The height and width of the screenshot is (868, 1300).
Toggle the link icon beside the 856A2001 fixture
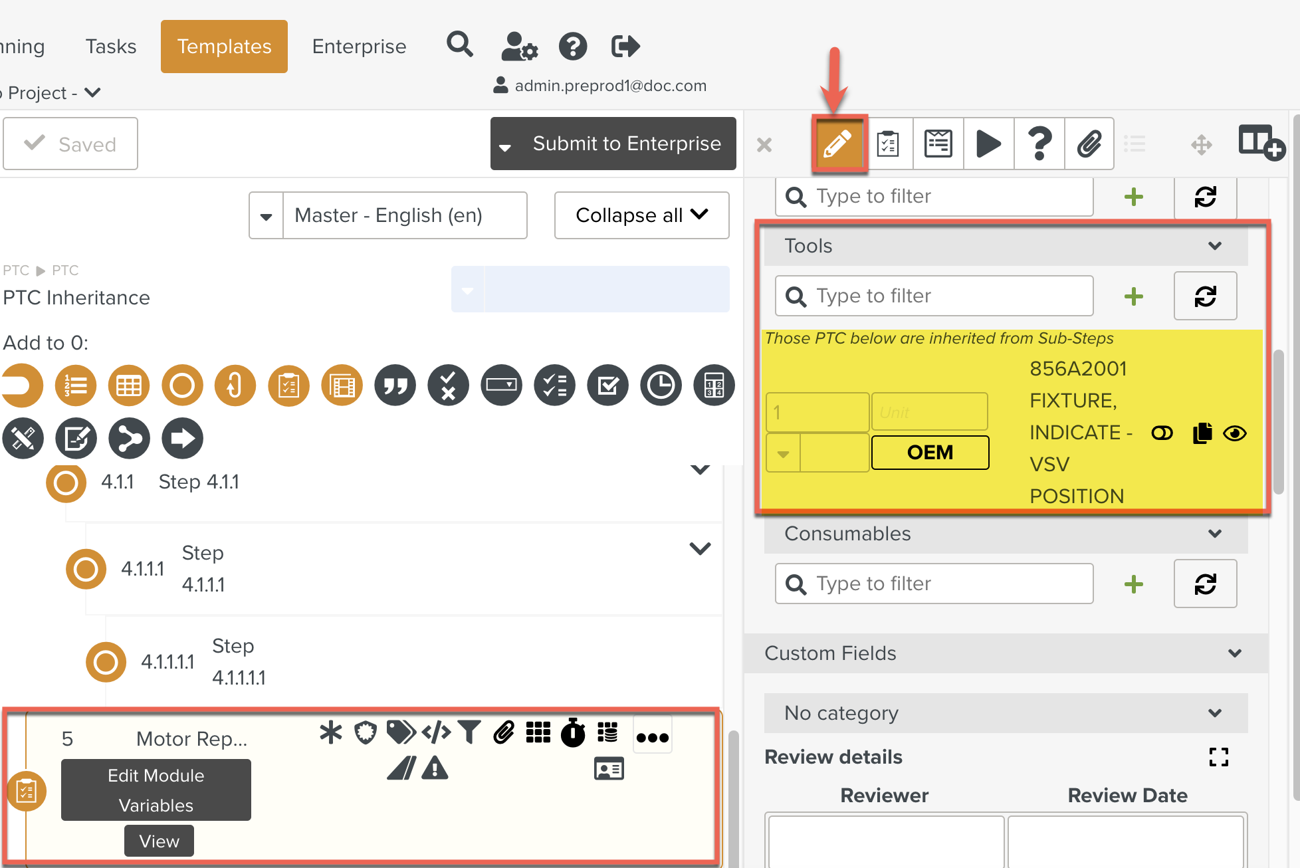point(1162,433)
